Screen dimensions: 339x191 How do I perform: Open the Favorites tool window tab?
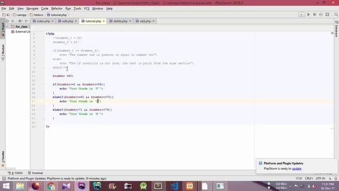[x=3, y=159]
